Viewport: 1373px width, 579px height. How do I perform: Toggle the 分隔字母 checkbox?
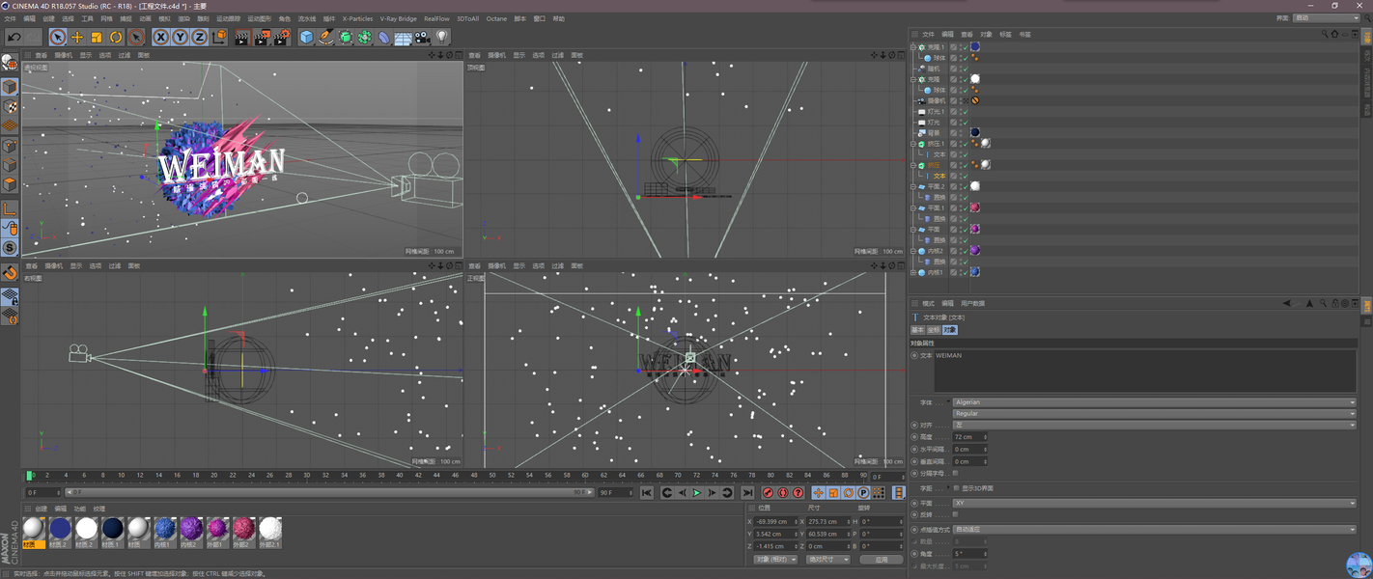click(955, 474)
